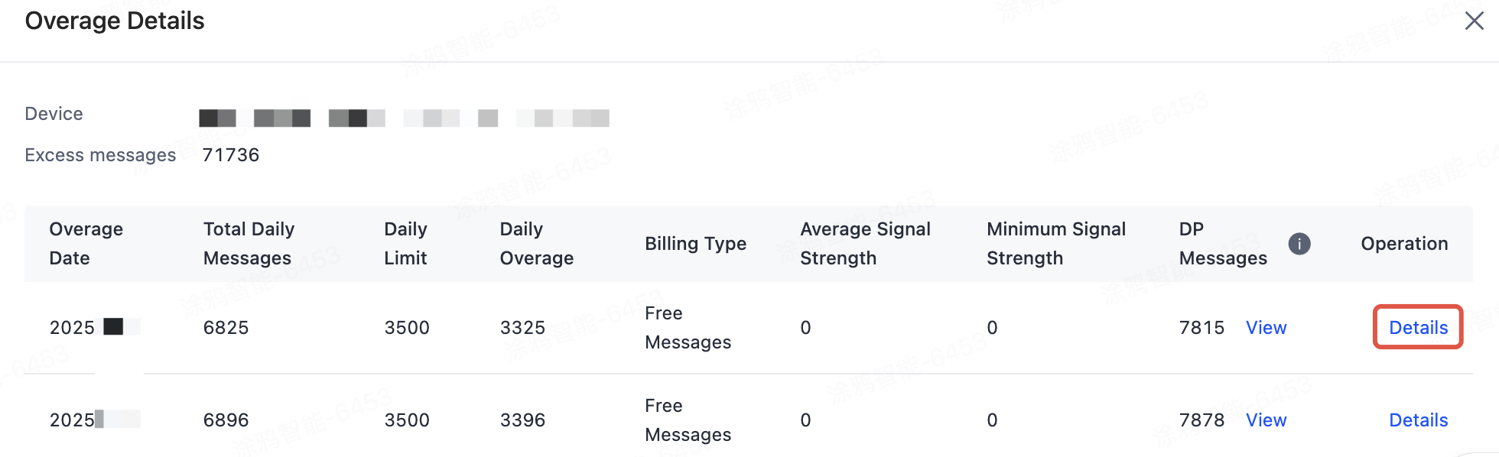Select the 6825 total daily messages cell

(x=226, y=328)
